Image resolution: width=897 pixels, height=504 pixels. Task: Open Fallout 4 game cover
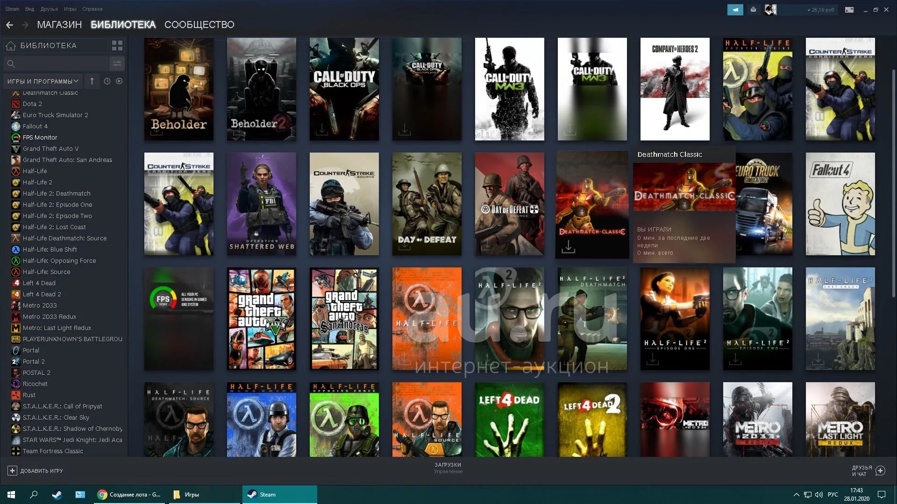(840, 204)
